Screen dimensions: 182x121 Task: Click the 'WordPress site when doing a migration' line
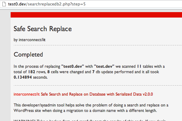click(85, 111)
